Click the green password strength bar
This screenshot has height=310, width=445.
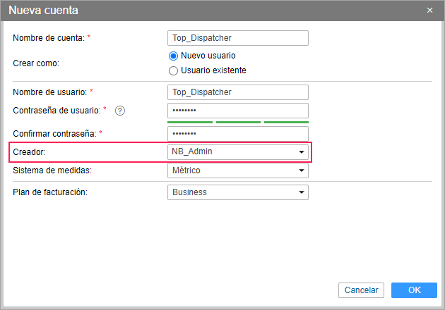tap(238, 122)
